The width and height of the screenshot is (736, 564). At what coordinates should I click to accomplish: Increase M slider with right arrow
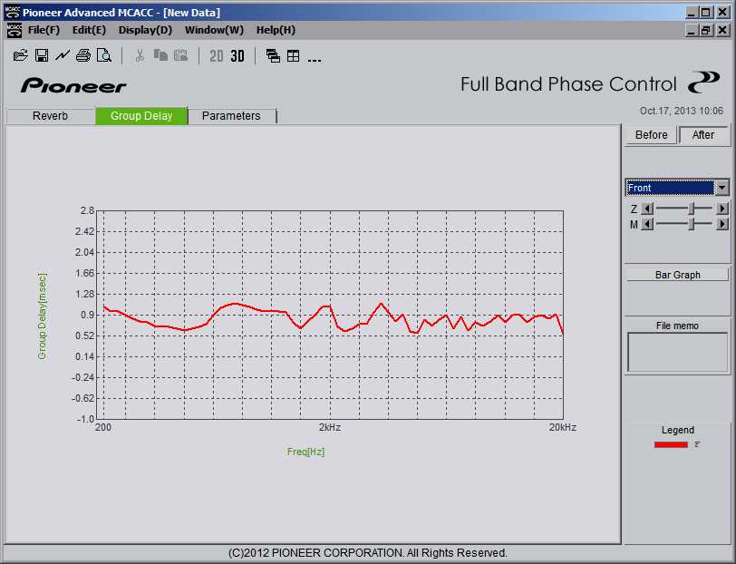[721, 225]
